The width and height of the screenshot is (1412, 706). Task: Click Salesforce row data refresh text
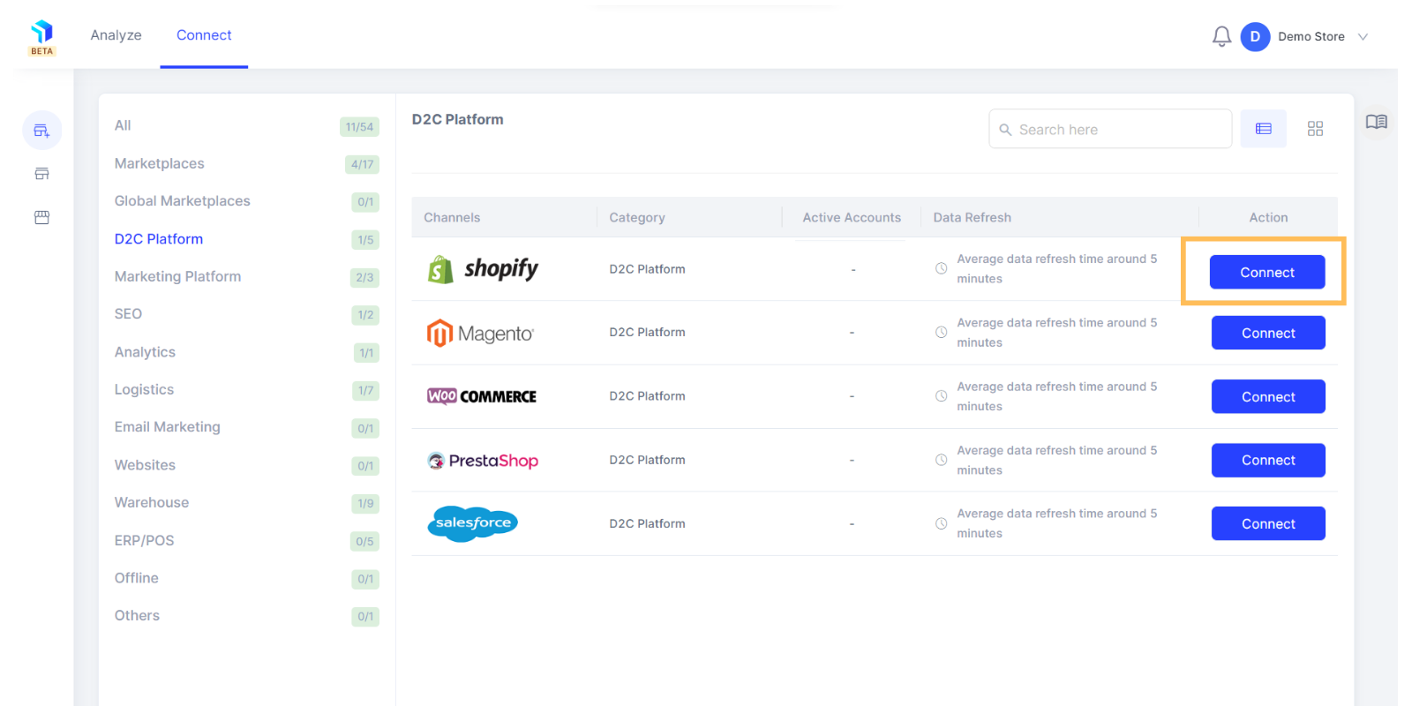[1056, 523]
